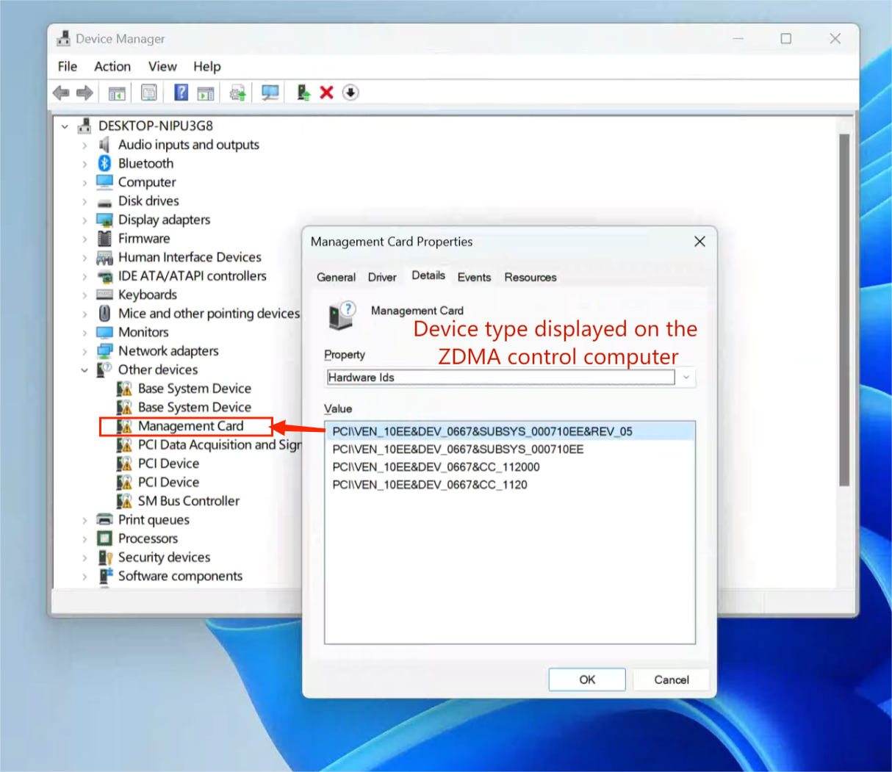
Task: Toggle the Show/Hide Action Pane toolbar icon
Action: click(206, 93)
